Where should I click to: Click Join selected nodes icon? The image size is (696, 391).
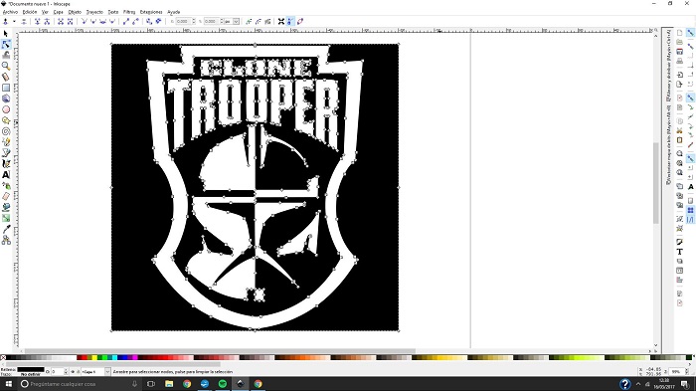[38, 21]
